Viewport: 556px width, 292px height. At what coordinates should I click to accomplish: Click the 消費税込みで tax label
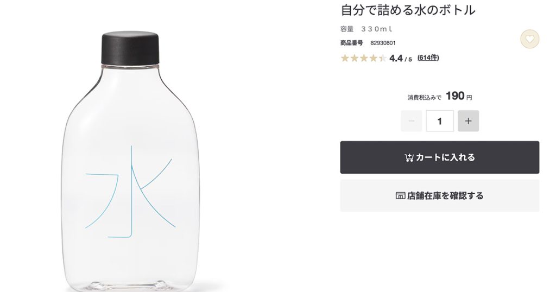[x=425, y=98]
